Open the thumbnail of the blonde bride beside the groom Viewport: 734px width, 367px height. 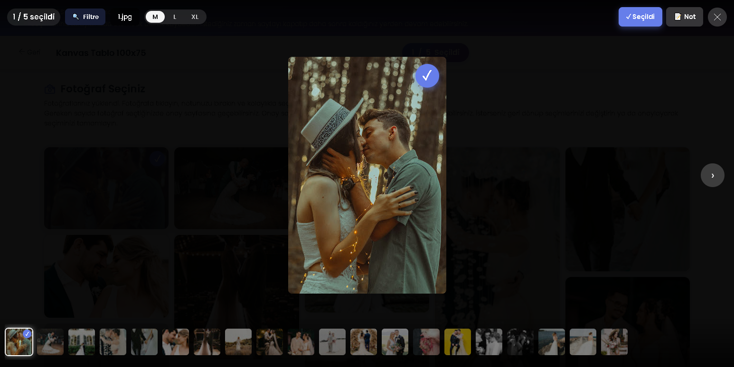coord(395,342)
